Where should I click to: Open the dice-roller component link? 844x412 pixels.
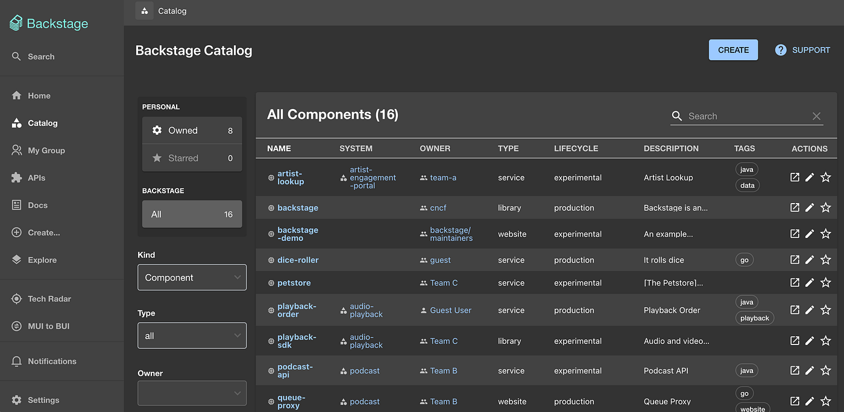click(298, 260)
